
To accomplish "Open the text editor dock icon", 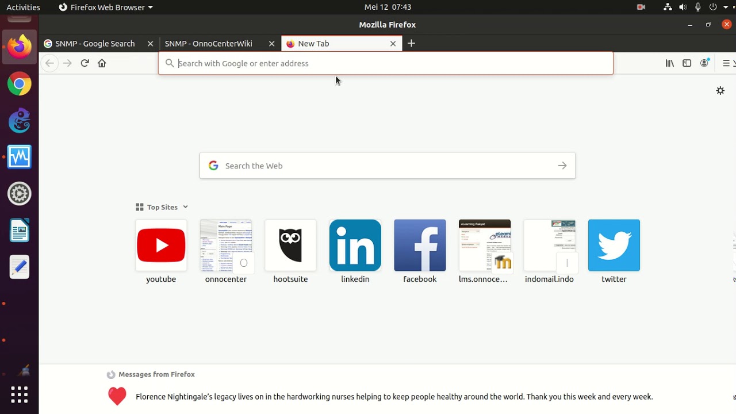I will pyautogui.click(x=19, y=267).
